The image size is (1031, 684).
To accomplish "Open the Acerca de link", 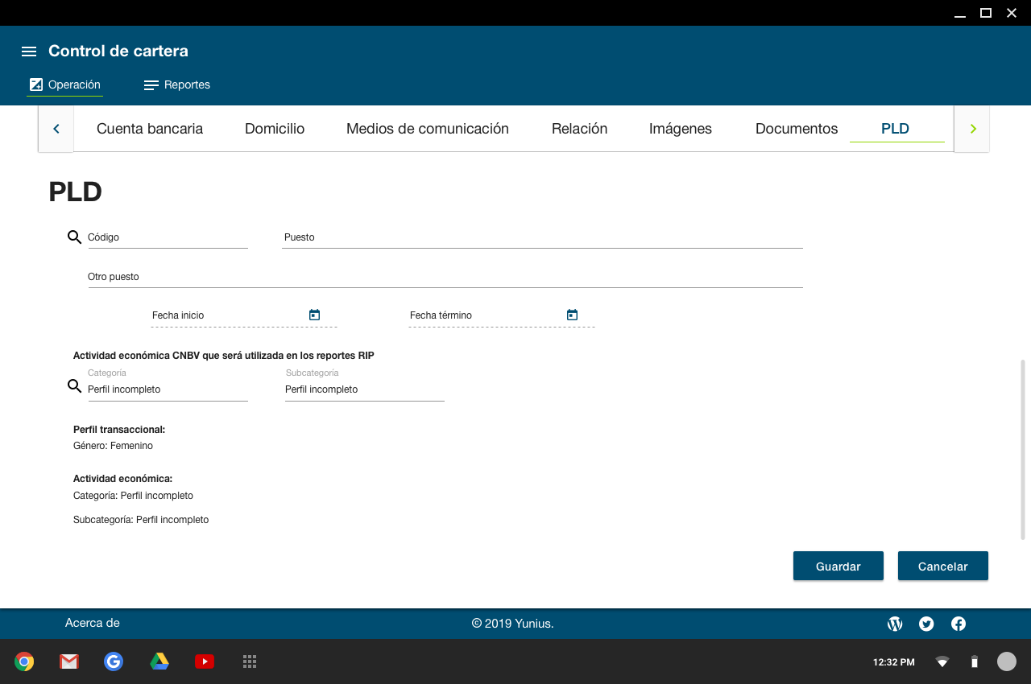I will pyautogui.click(x=93, y=623).
